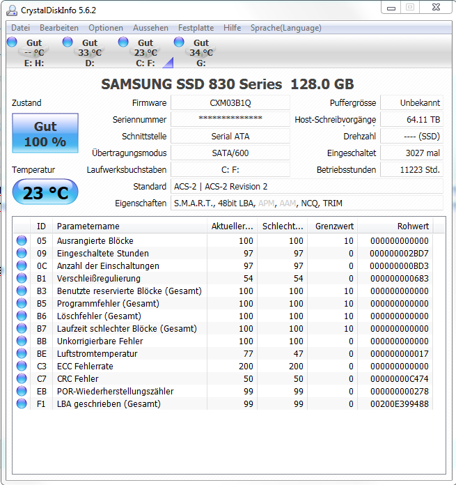Click status icon for 0C Anzahl der Einschaltungen
Image resolution: width=456 pixels, height=485 pixels.
22,265
